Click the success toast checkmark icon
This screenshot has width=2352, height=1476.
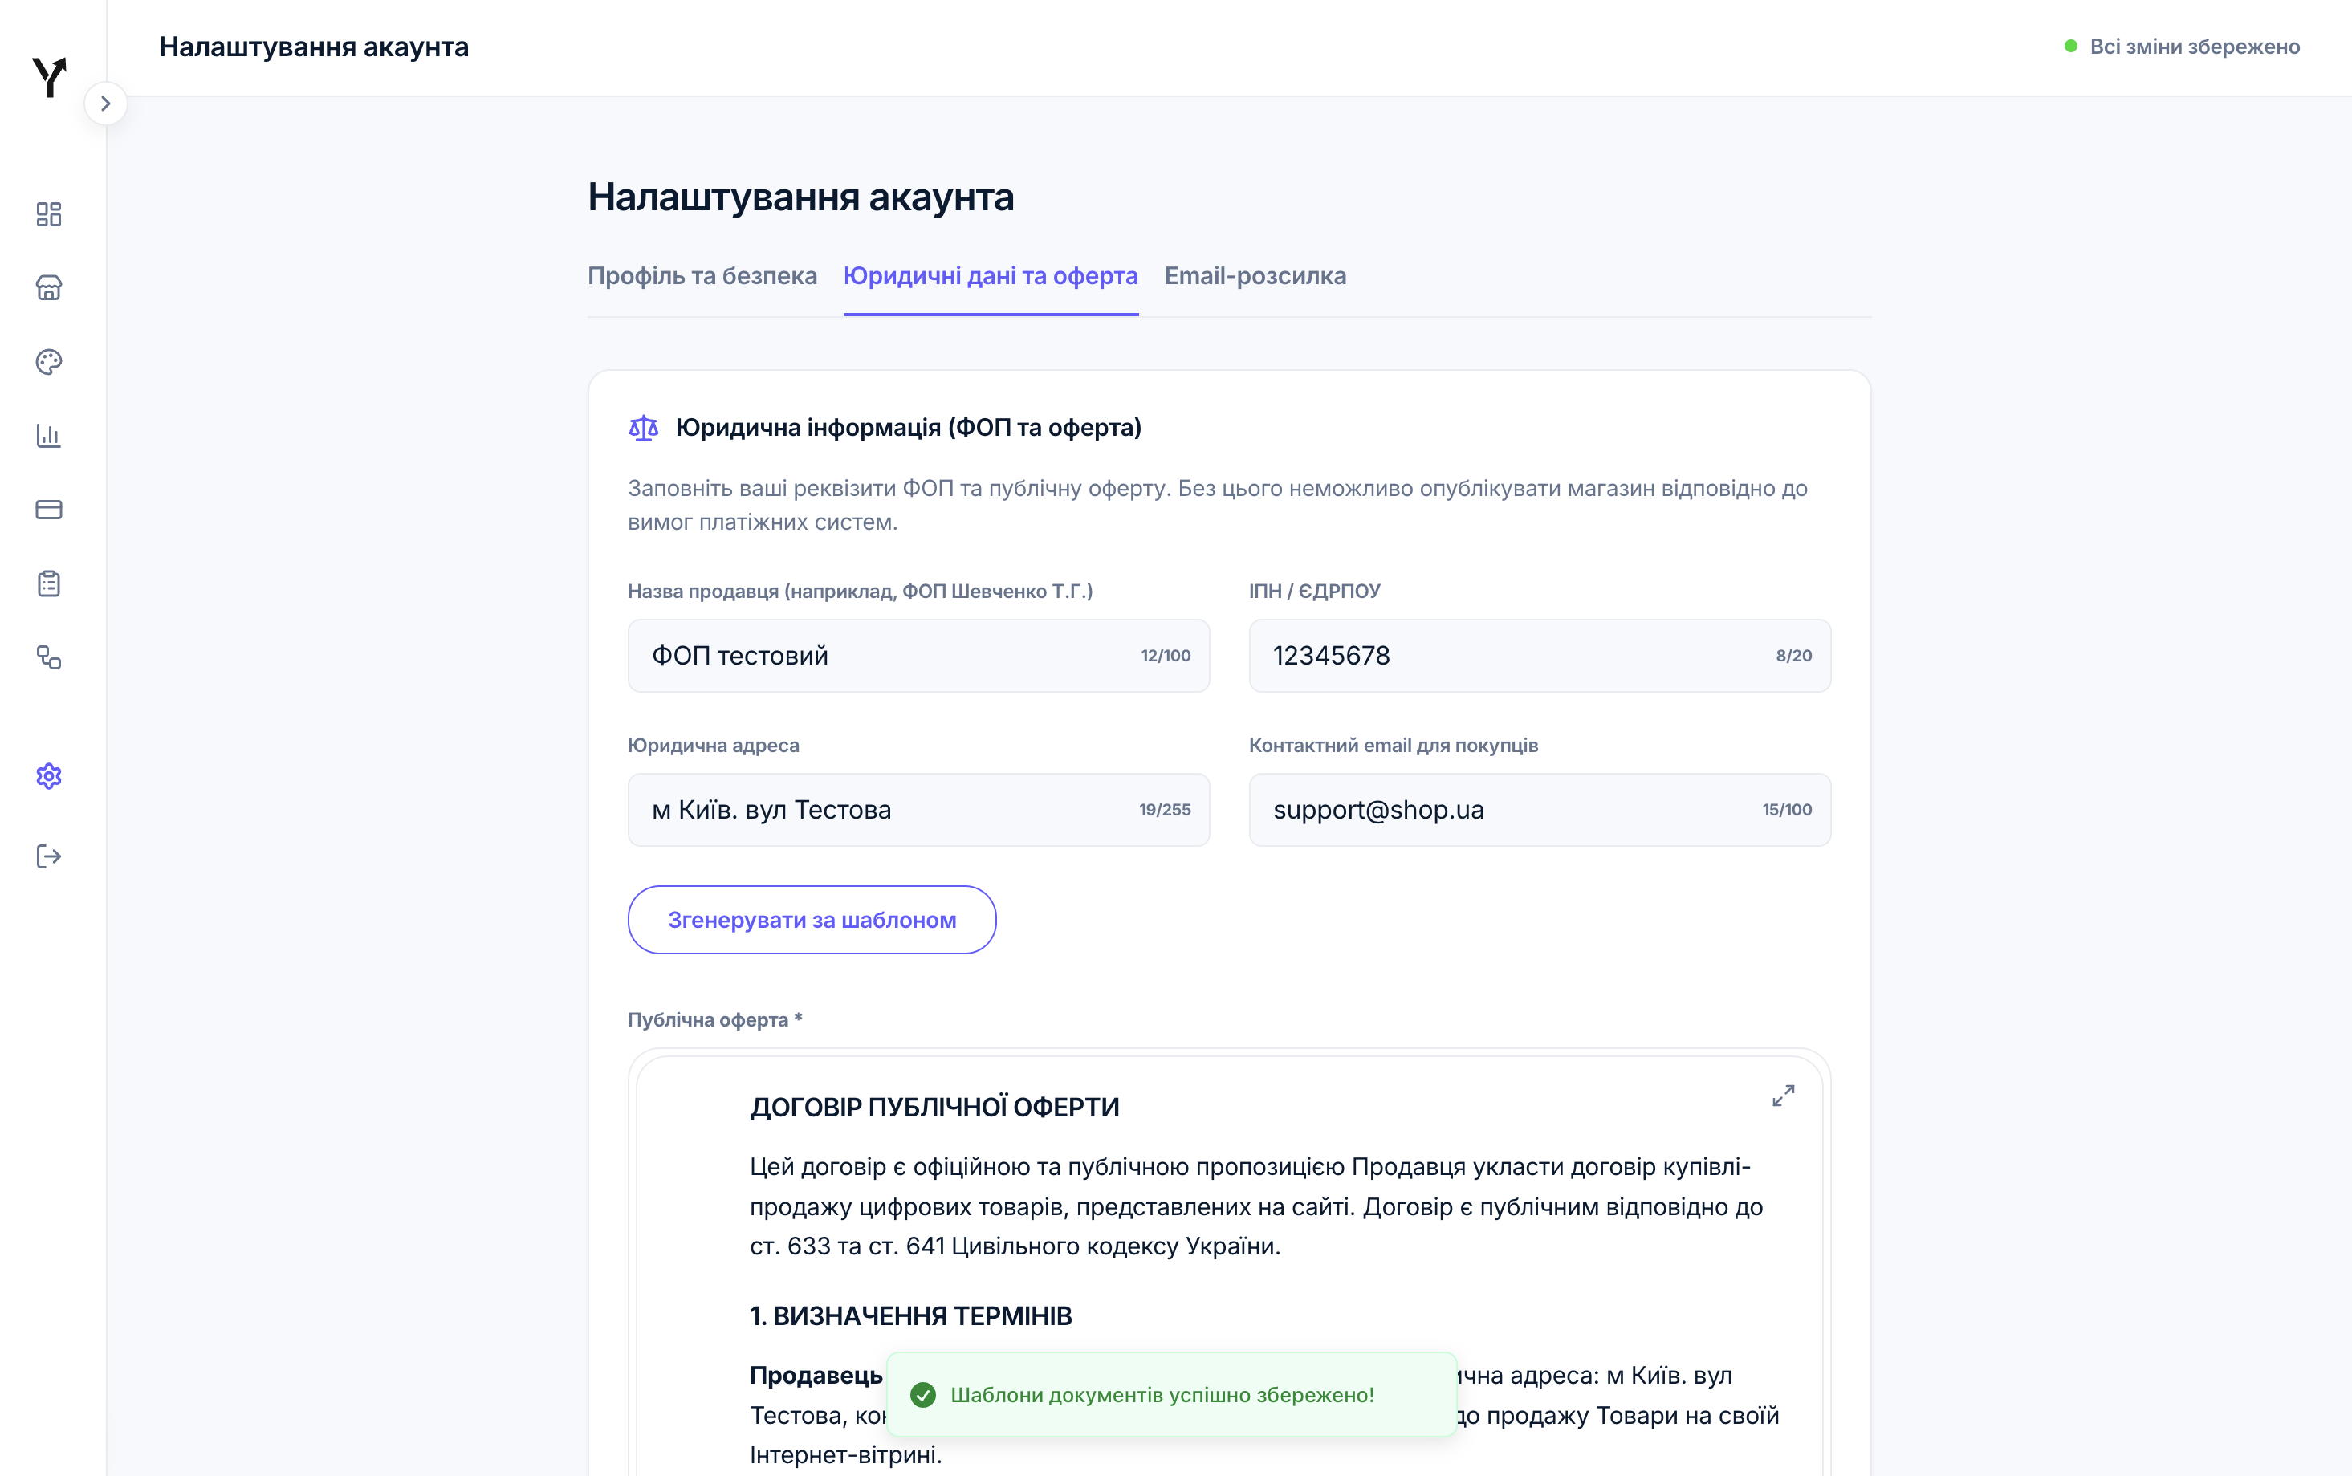[x=922, y=1395]
